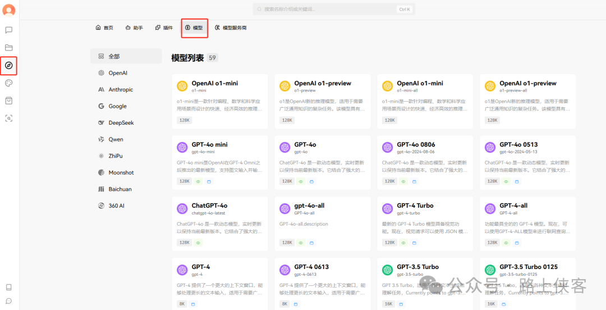This screenshot has width=606, height=310.
Task: Filter models by Google
Action: click(x=126, y=106)
